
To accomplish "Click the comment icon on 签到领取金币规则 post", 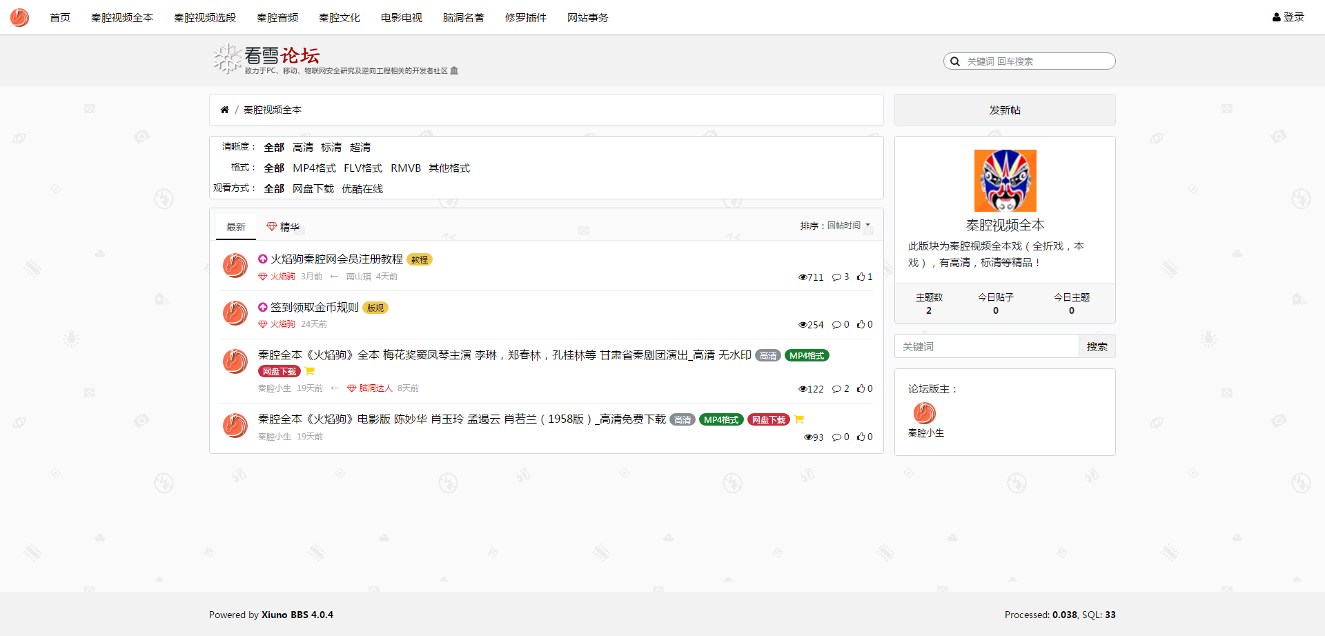I will pyautogui.click(x=836, y=325).
